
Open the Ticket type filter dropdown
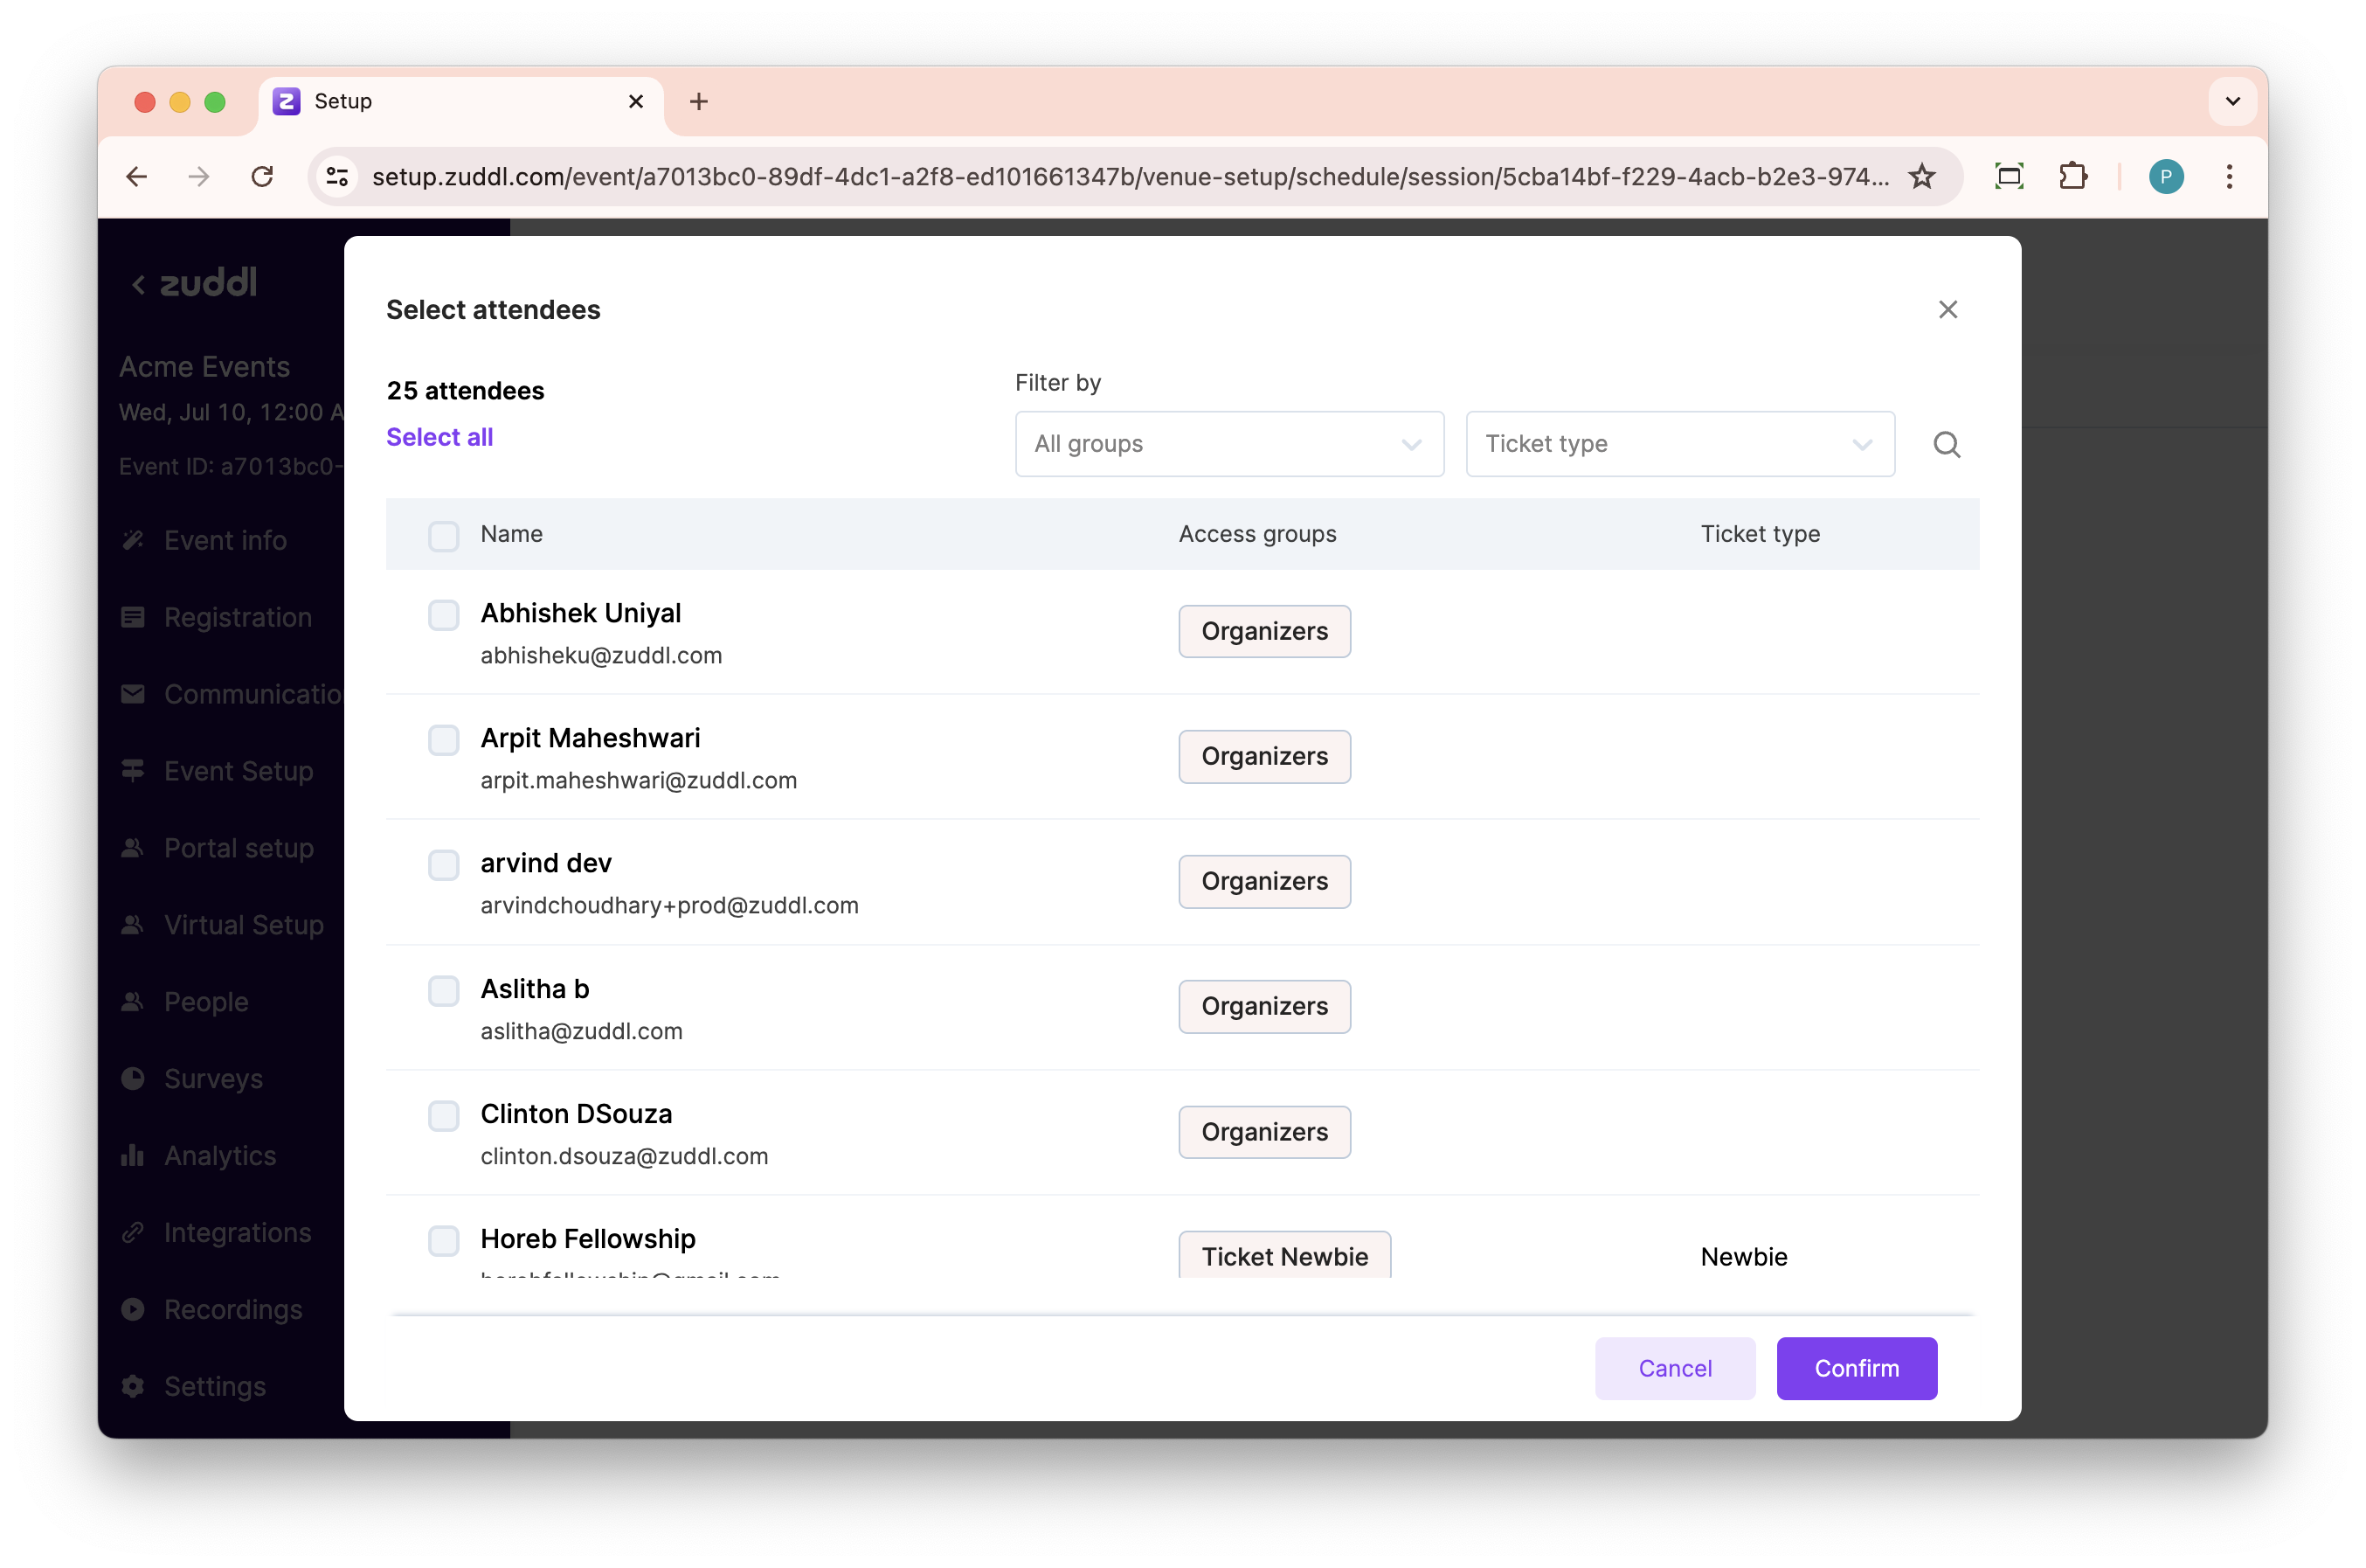point(1679,444)
